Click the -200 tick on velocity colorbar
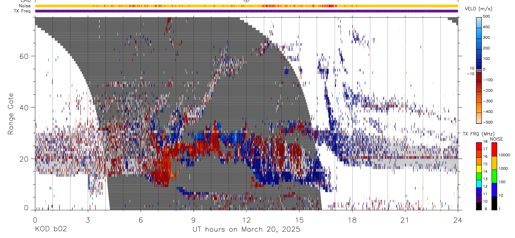The height and width of the screenshot is (238, 515). (x=488, y=90)
